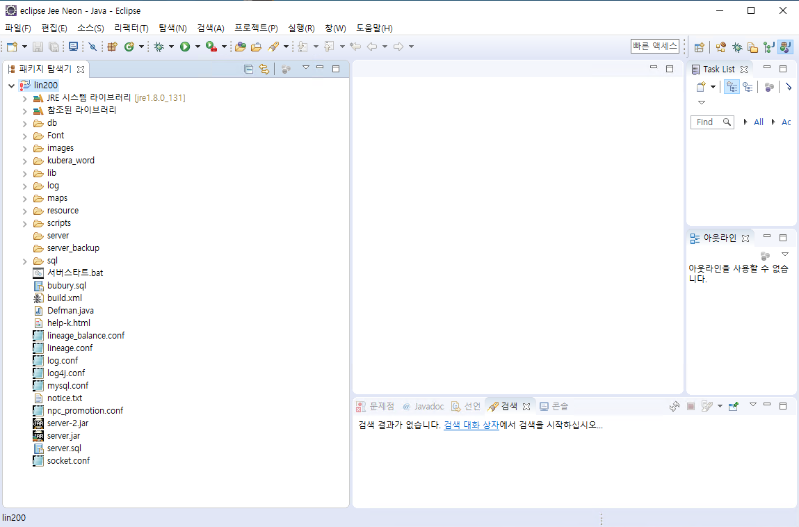
Task: Switch to the Debug perspective icon
Action: pyautogui.click(x=737, y=47)
